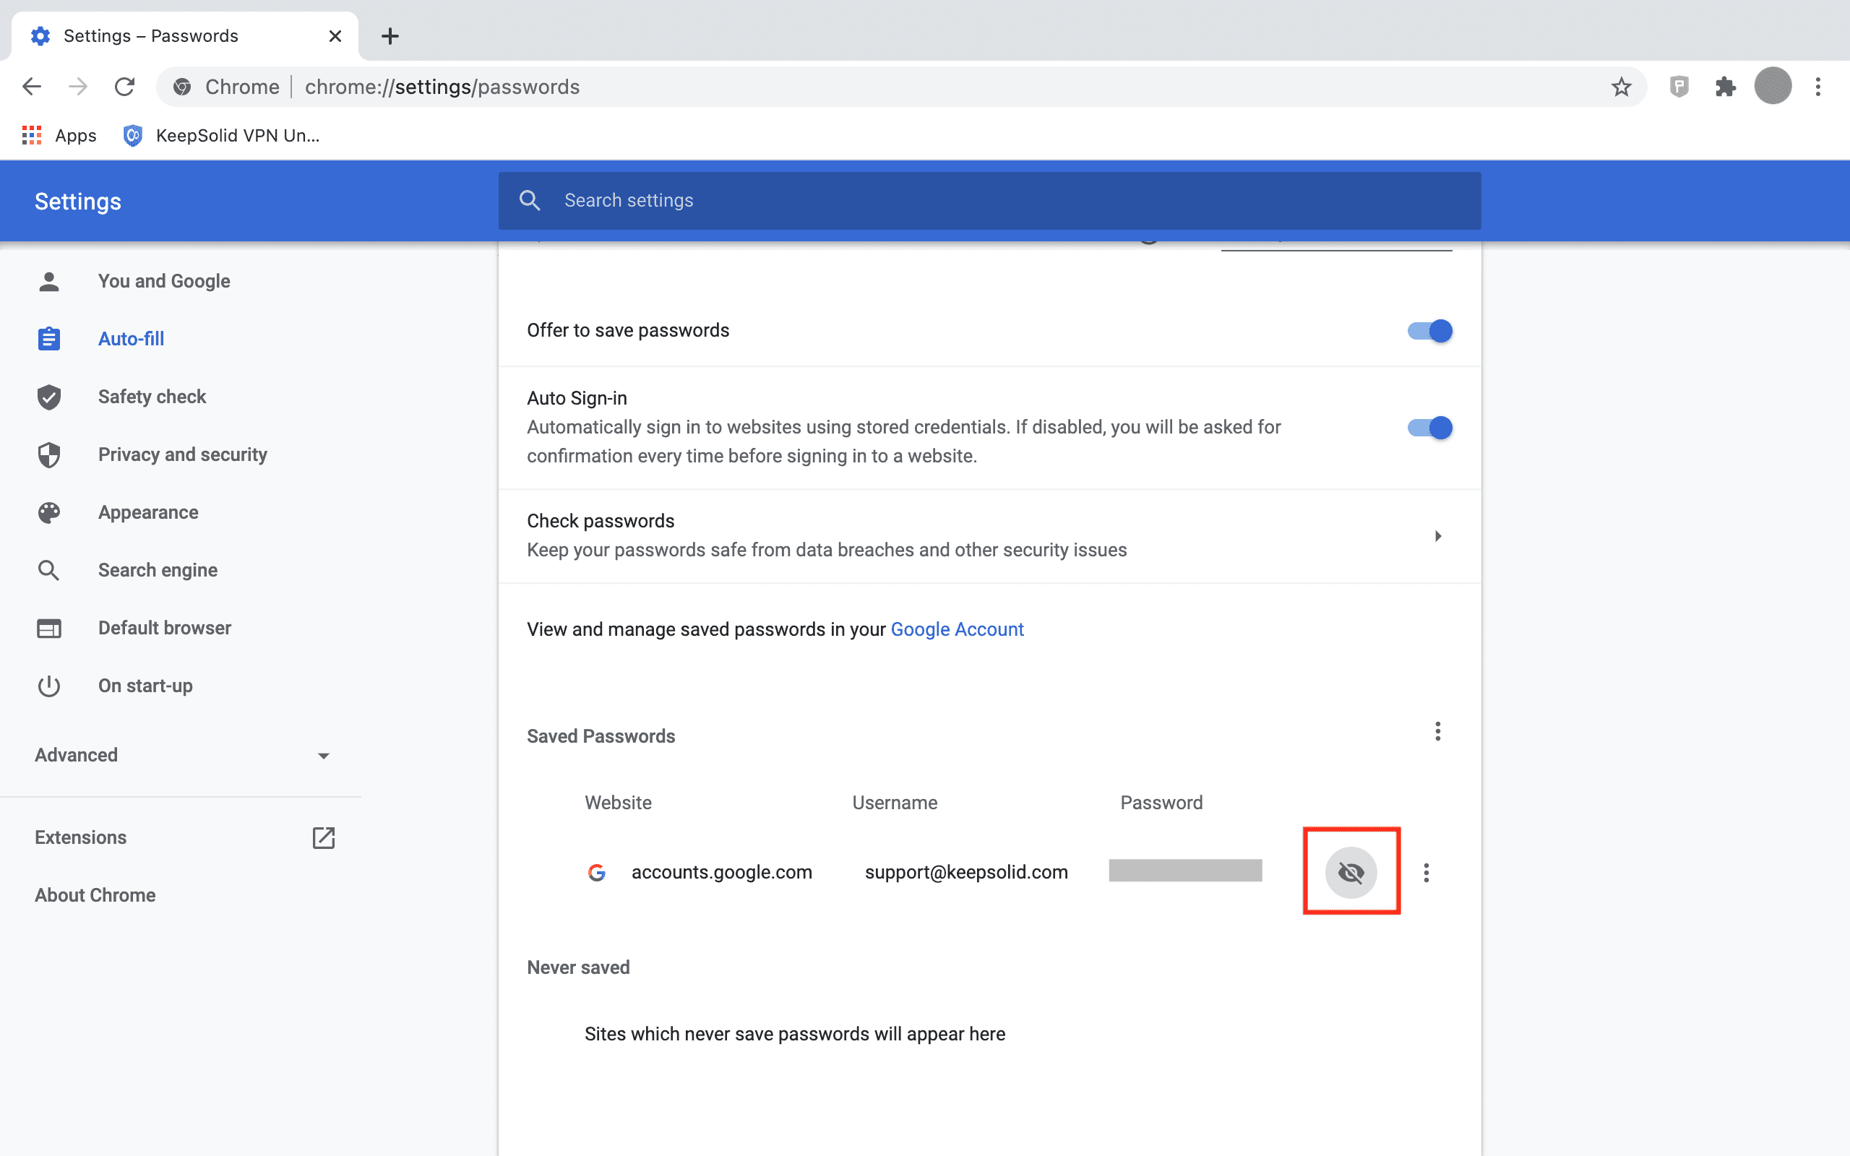Click the Appearance palette icon

tap(48, 512)
